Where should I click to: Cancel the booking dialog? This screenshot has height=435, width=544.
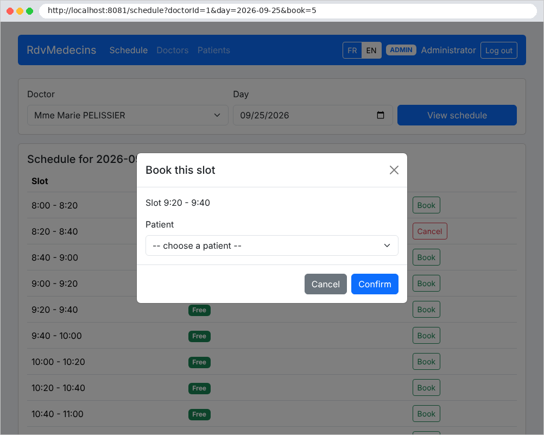[x=325, y=284]
